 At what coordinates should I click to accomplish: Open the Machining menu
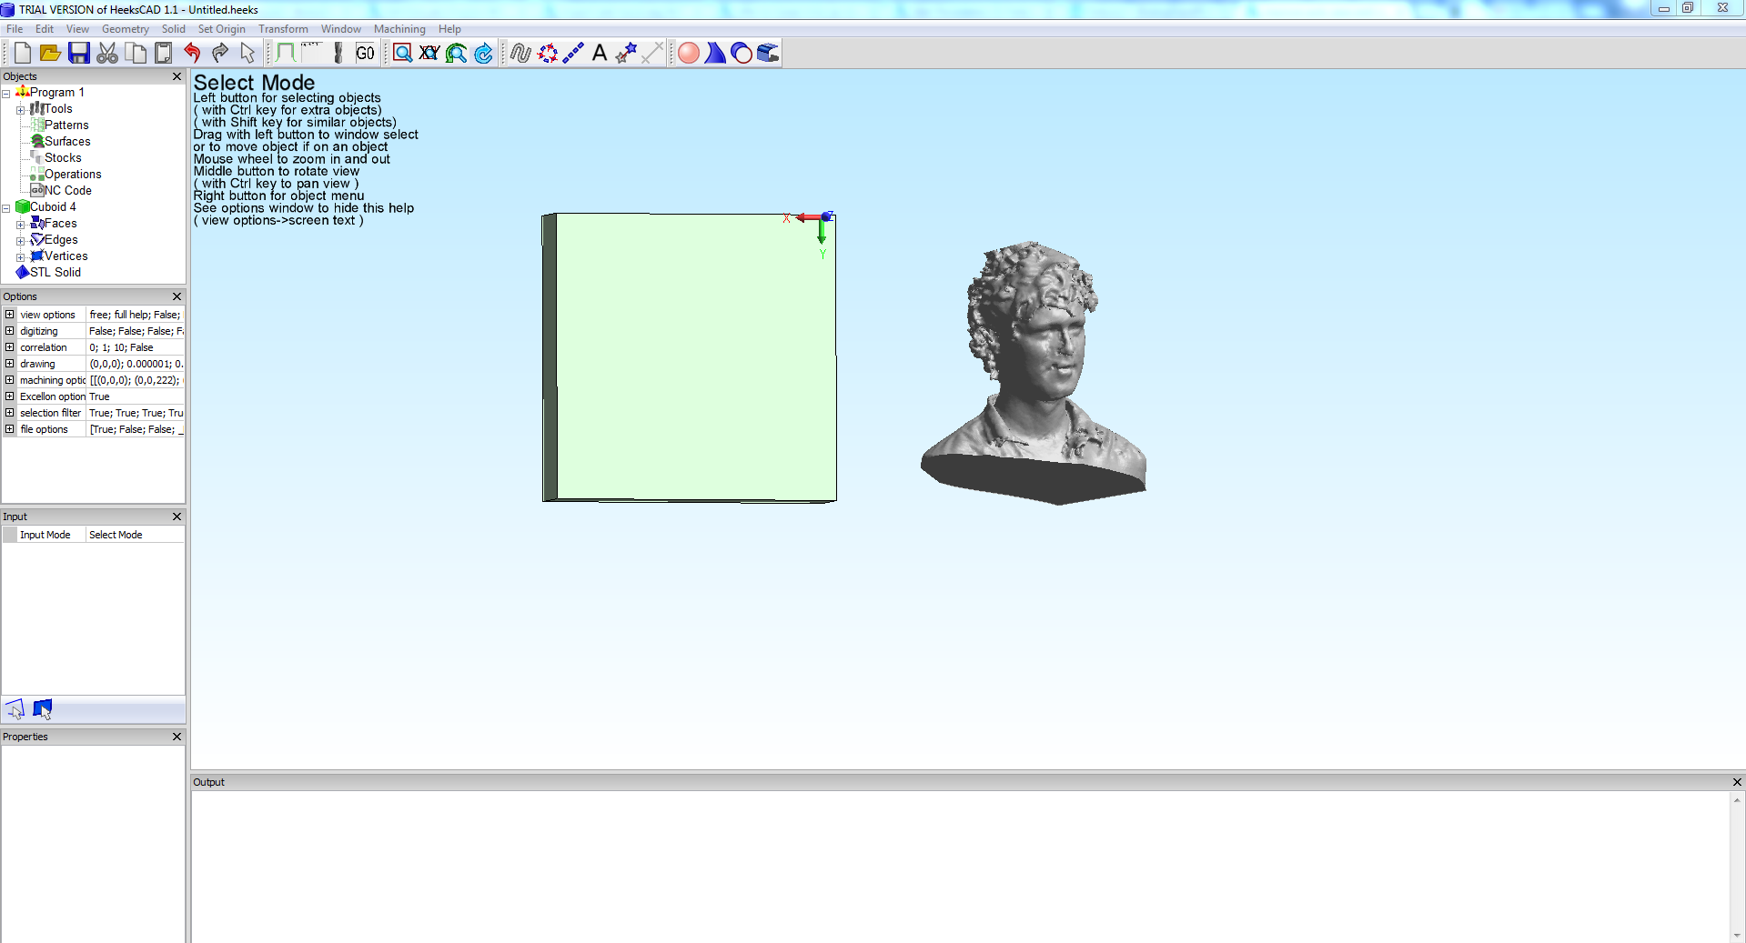click(x=399, y=29)
